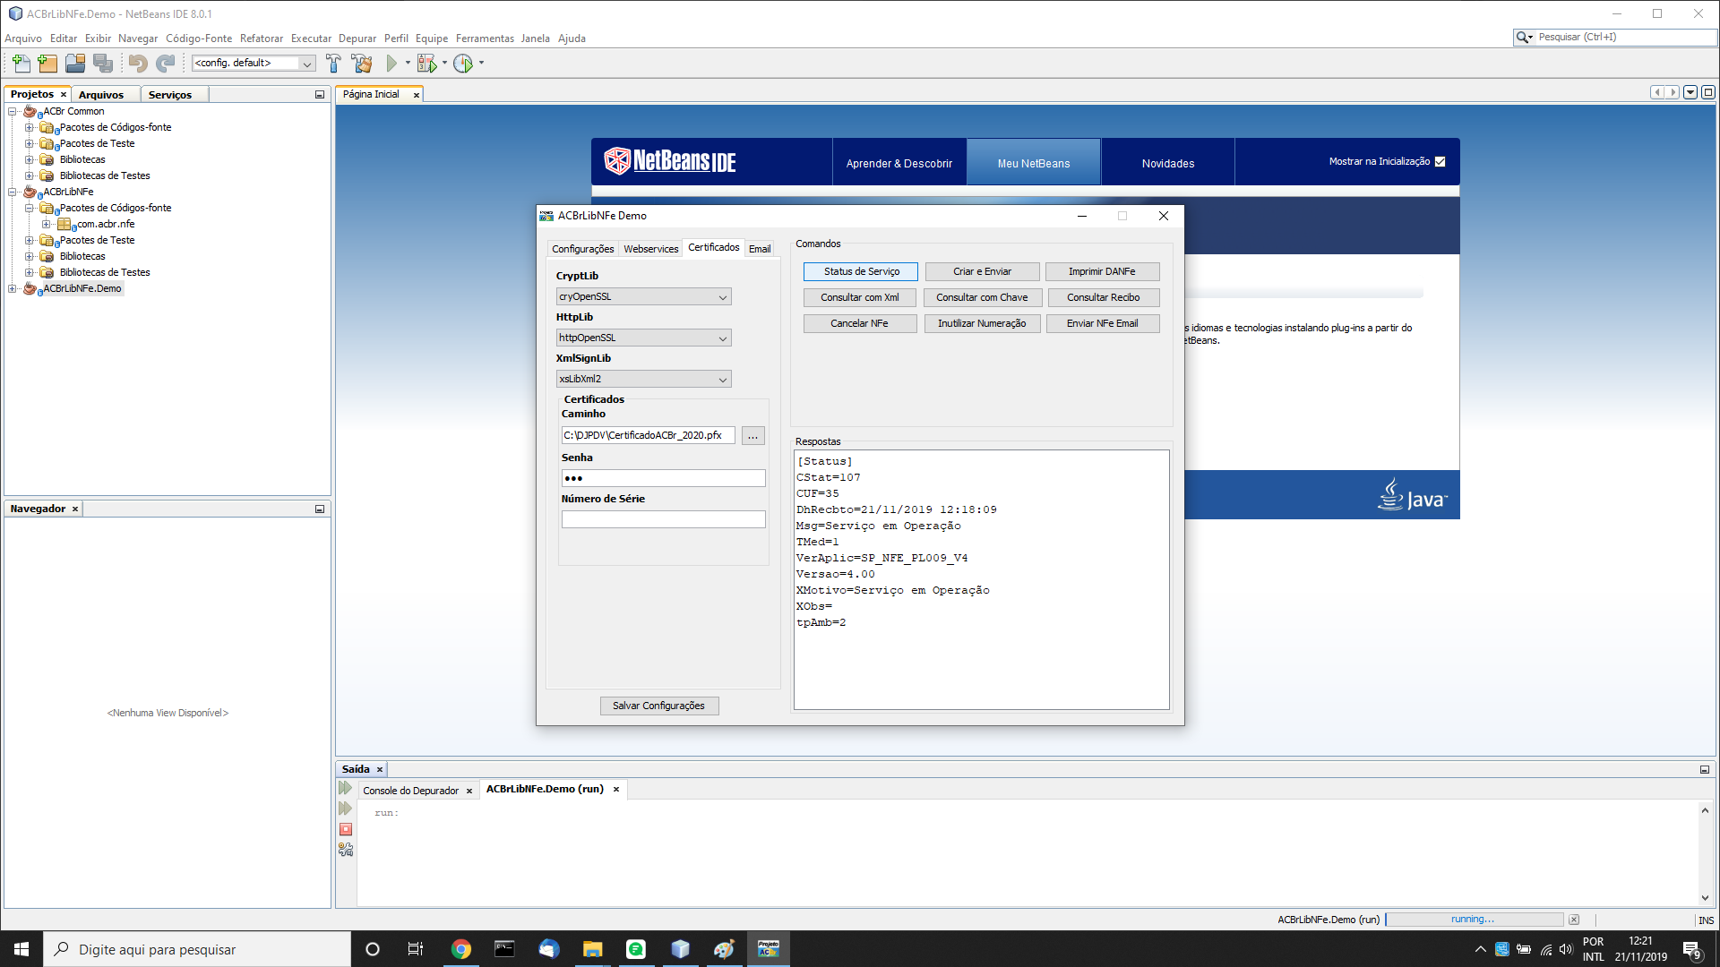This screenshot has height=967, width=1720.
Task: Click the Salvar Configurações button
Action: pos(658,706)
